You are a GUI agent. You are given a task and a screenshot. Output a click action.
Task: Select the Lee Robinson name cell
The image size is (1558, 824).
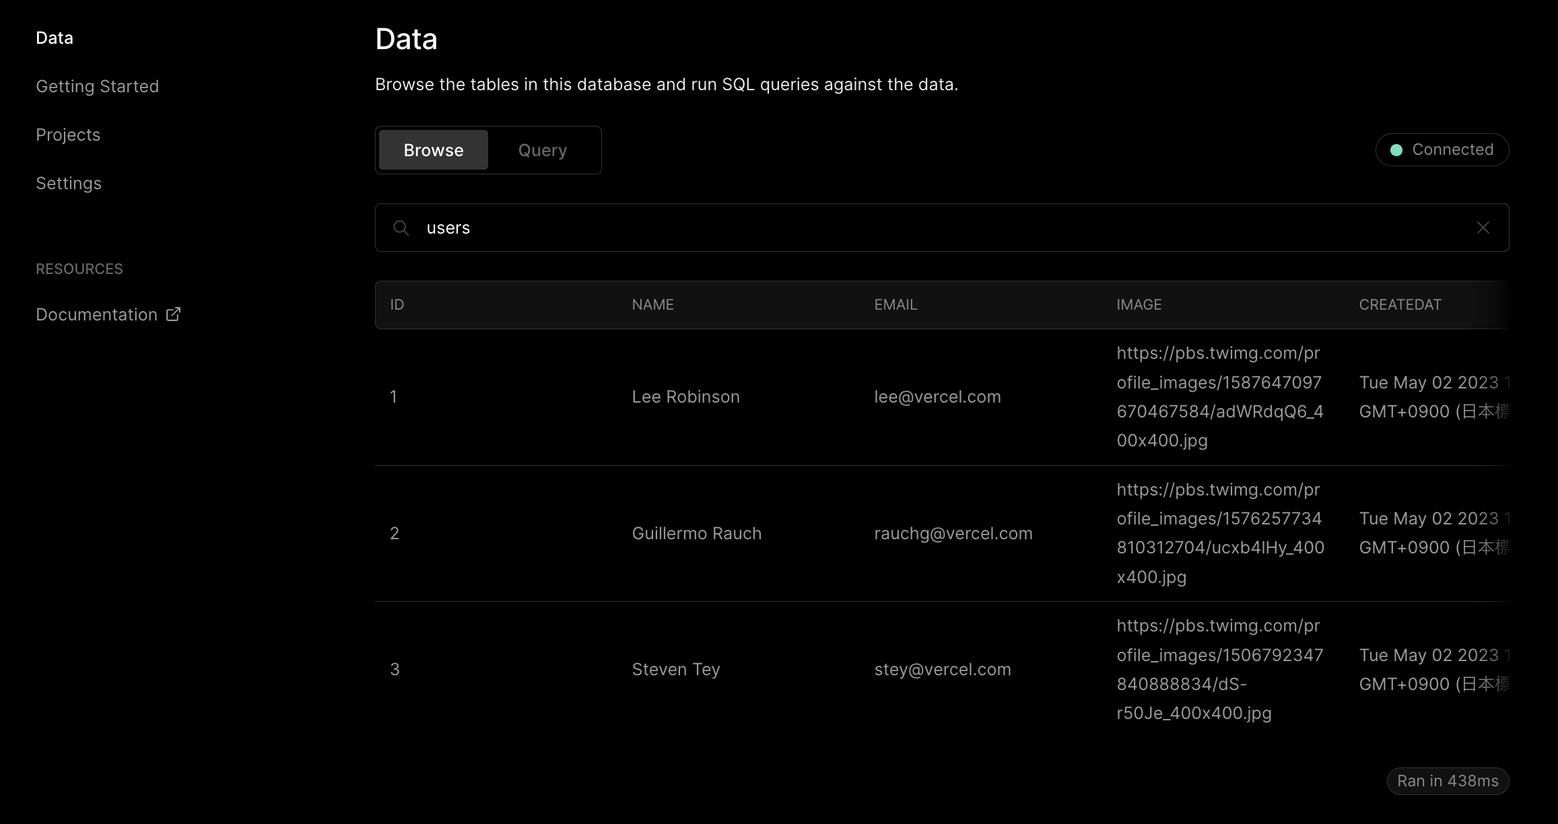[685, 397]
